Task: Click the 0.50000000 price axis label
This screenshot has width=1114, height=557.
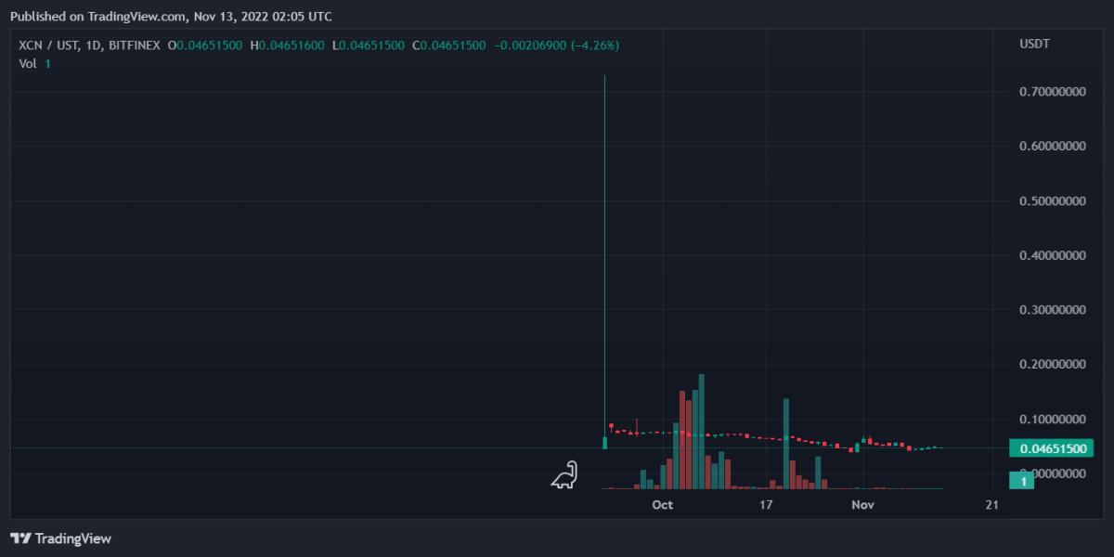Action: tap(1052, 201)
